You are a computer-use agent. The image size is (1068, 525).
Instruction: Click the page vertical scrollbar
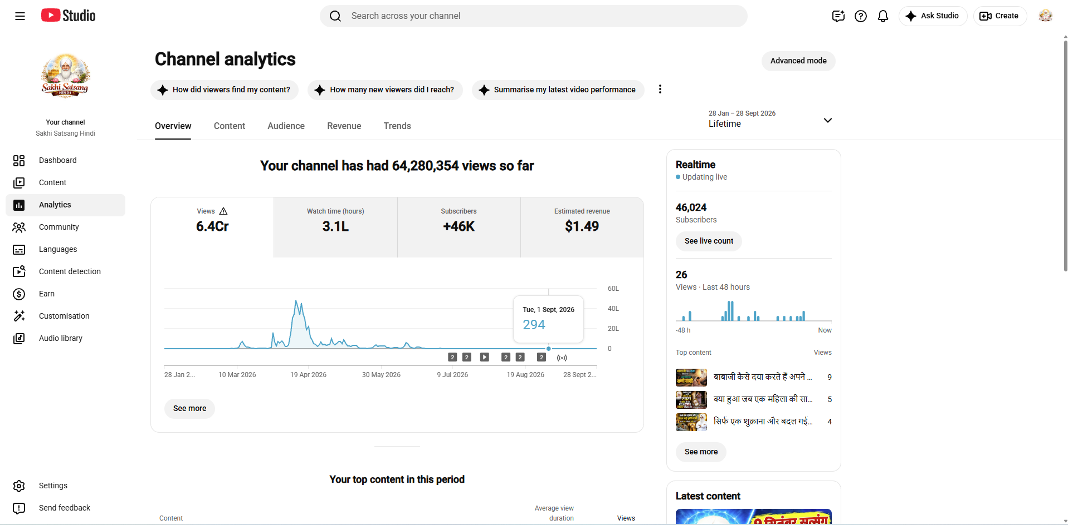1065,156
